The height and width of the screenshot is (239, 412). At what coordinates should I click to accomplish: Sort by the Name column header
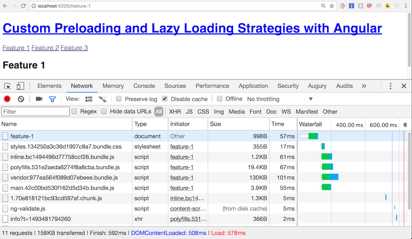point(66,124)
